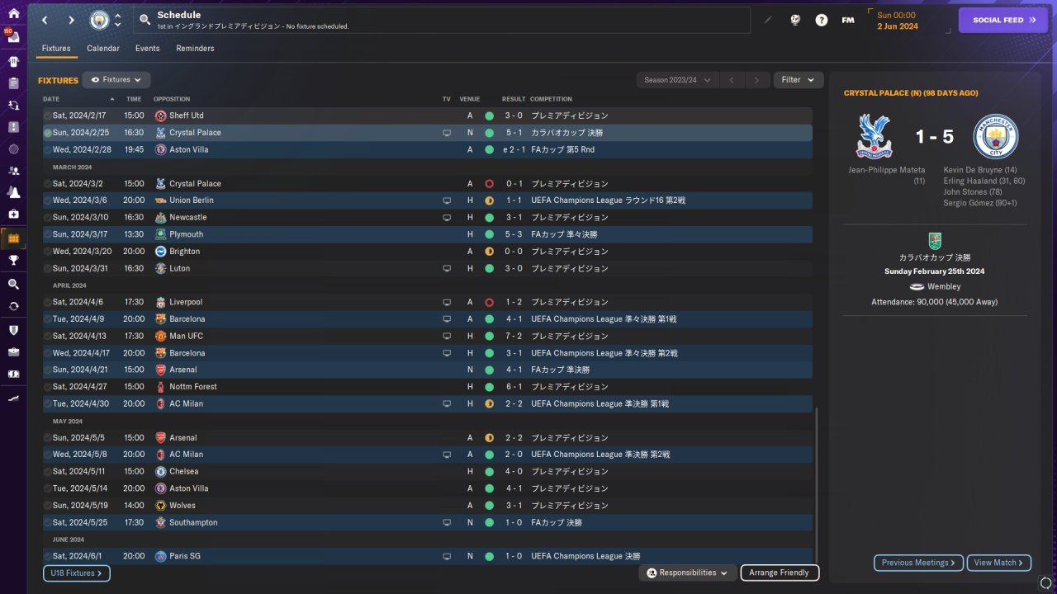Open the FM menu logo
The height and width of the screenshot is (594, 1057).
[847, 20]
